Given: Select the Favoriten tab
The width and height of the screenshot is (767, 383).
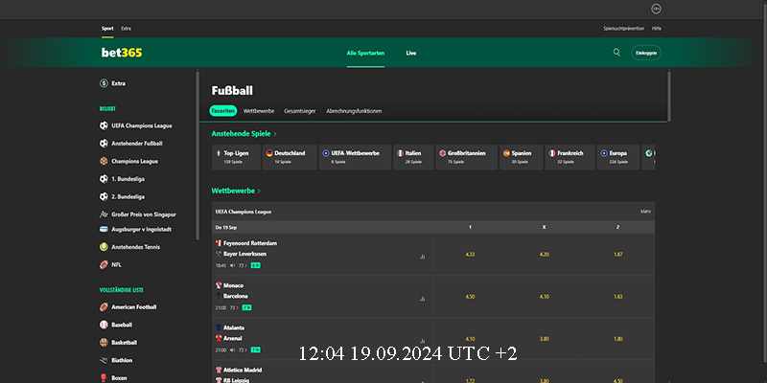Looking at the screenshot, I should 223,111.
